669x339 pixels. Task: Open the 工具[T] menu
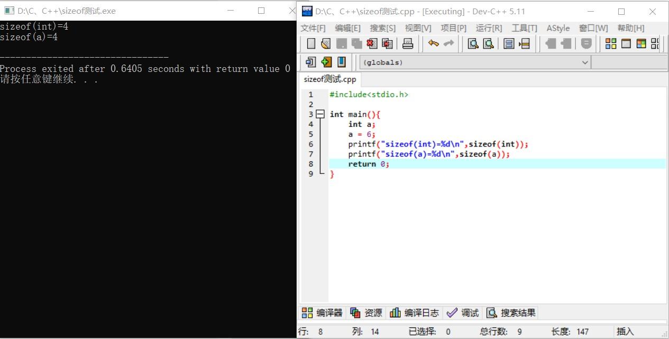tap(524, 28)
